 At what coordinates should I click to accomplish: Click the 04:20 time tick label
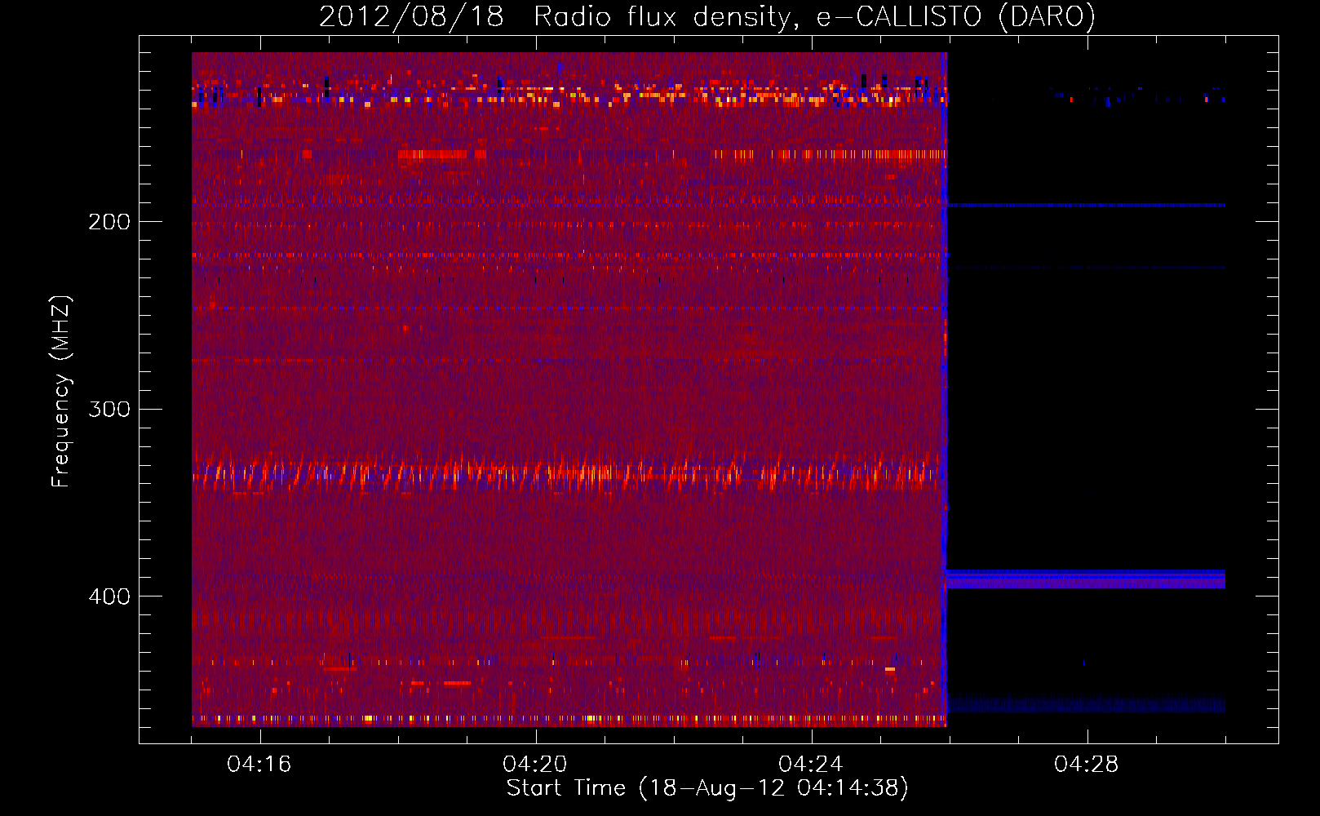point(535,765)
